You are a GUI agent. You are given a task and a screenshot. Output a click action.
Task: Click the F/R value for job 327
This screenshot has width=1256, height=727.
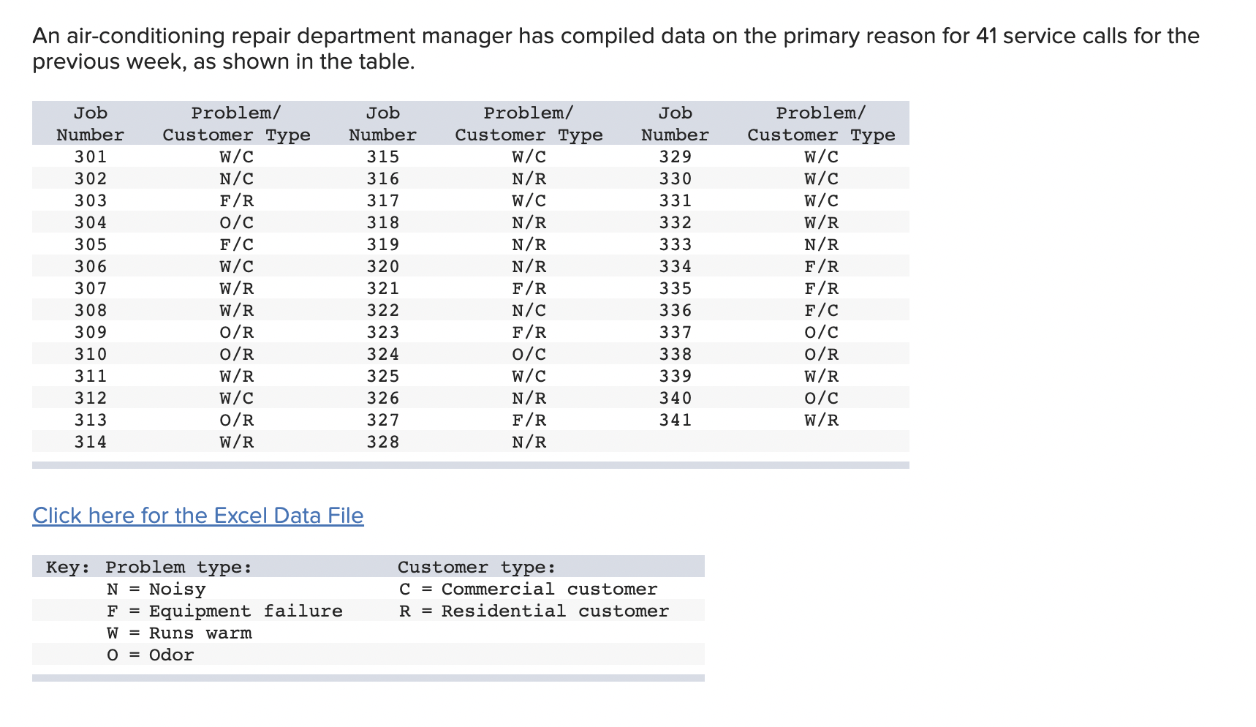[529, 420]
